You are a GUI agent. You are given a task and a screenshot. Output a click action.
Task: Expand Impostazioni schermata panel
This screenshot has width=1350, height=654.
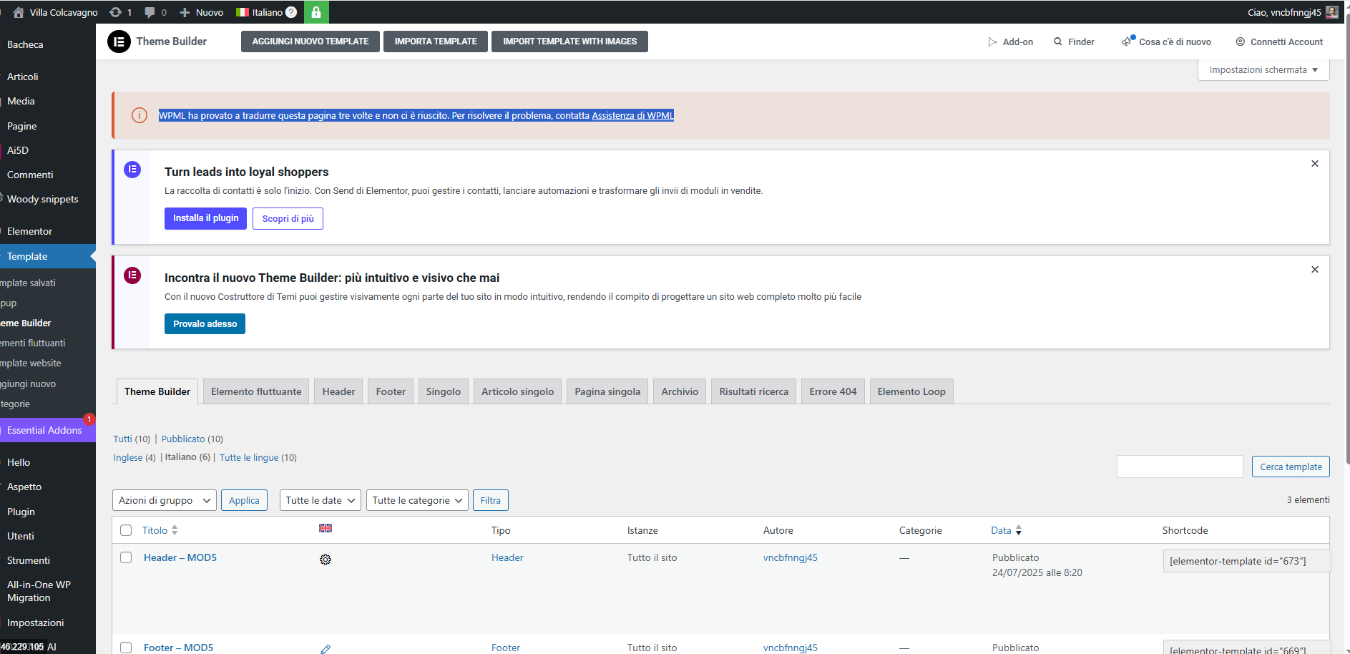[x=1263, y=70]
